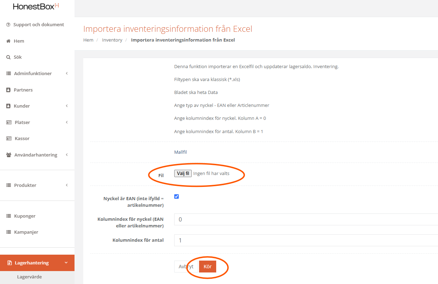Screen dimensions: 438x284
Task: Expand the Produkter submenu chevron
Action: tap(66, 185)
